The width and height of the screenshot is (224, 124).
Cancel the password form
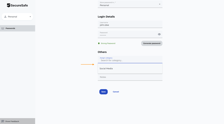click(116, 92)
